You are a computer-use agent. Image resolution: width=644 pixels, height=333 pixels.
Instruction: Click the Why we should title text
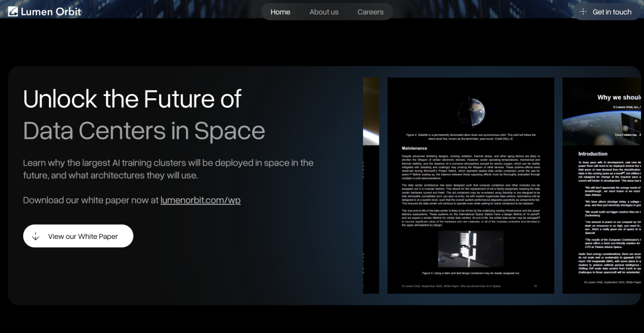coord(618,97)
